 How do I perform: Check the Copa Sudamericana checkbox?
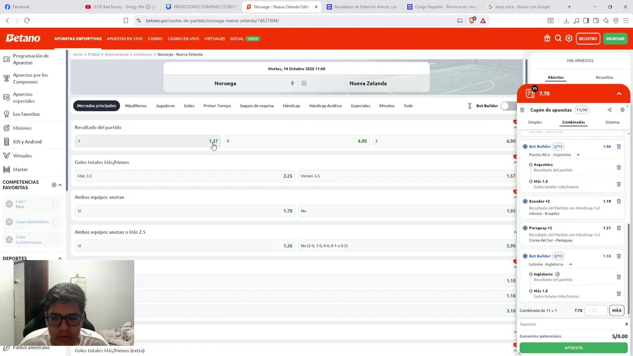pyautogui.click(x=55, y=239)
